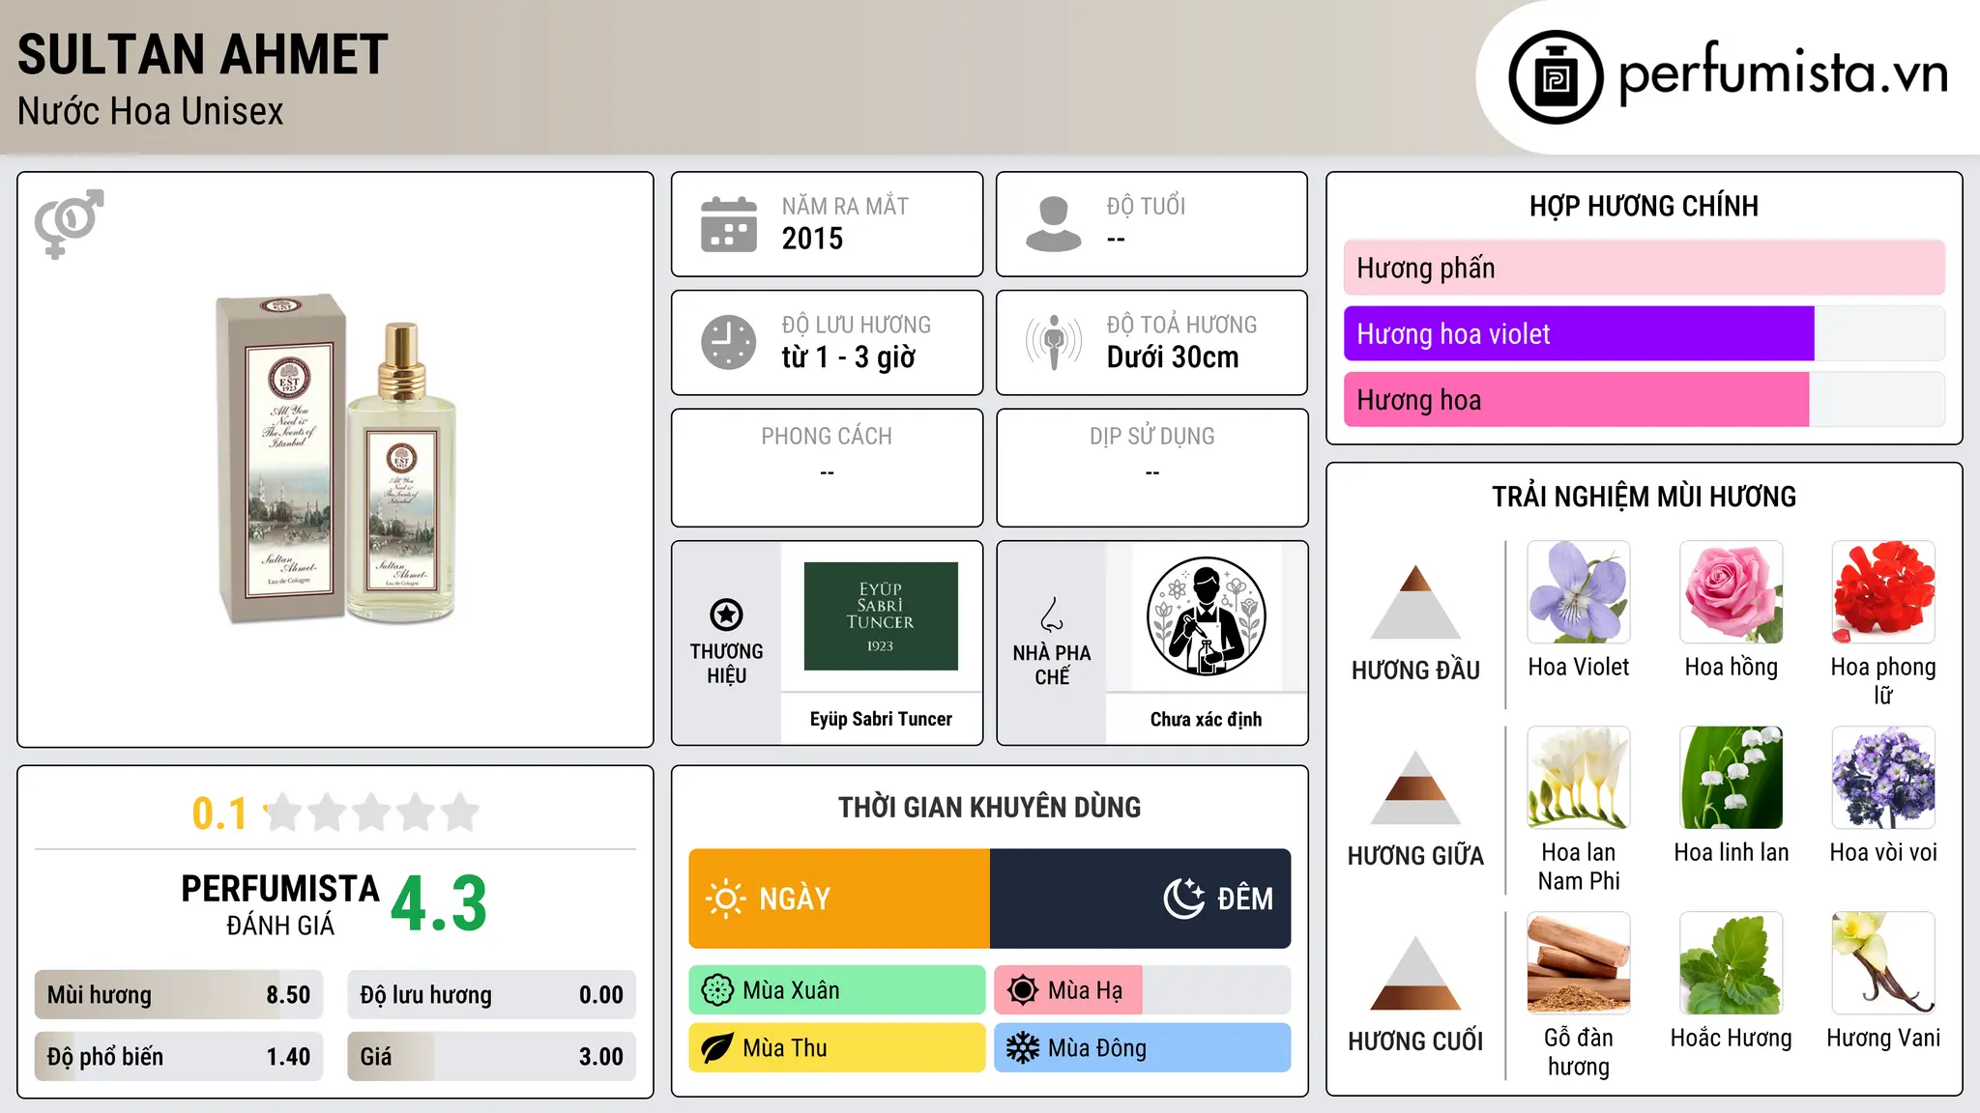
Task: Click the flower icon beside Mùa Xuân
Action: 717,990
